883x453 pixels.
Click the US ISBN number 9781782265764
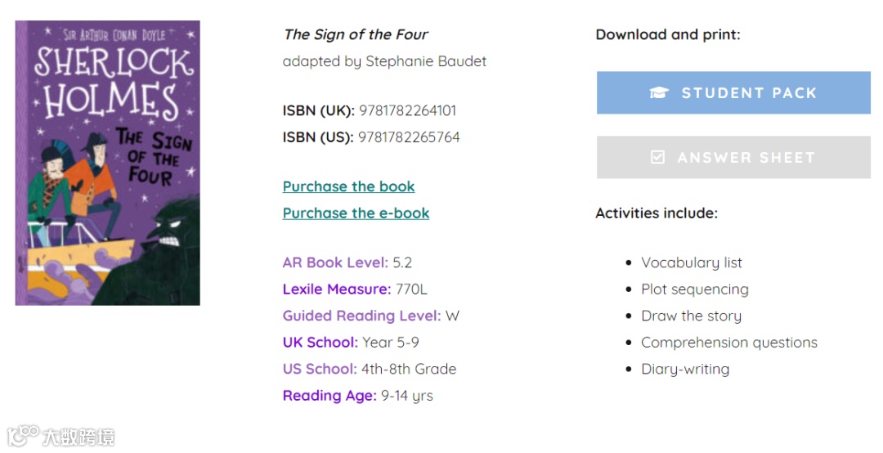pos(409,137)
